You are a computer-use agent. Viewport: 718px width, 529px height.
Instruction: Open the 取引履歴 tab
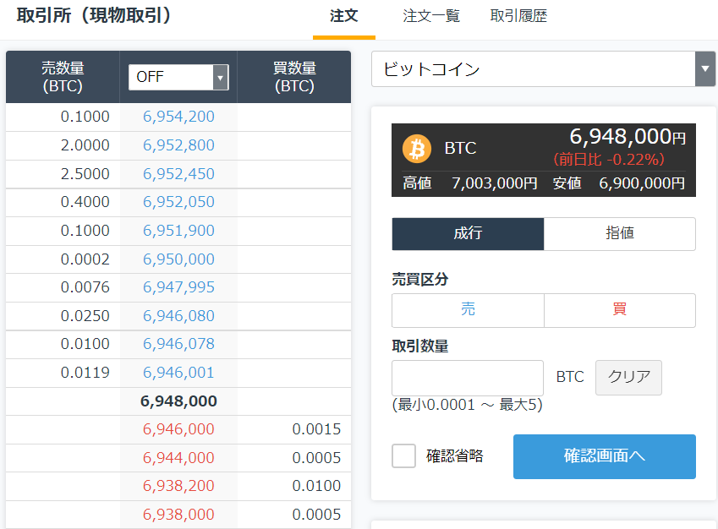tap(518, 16)
